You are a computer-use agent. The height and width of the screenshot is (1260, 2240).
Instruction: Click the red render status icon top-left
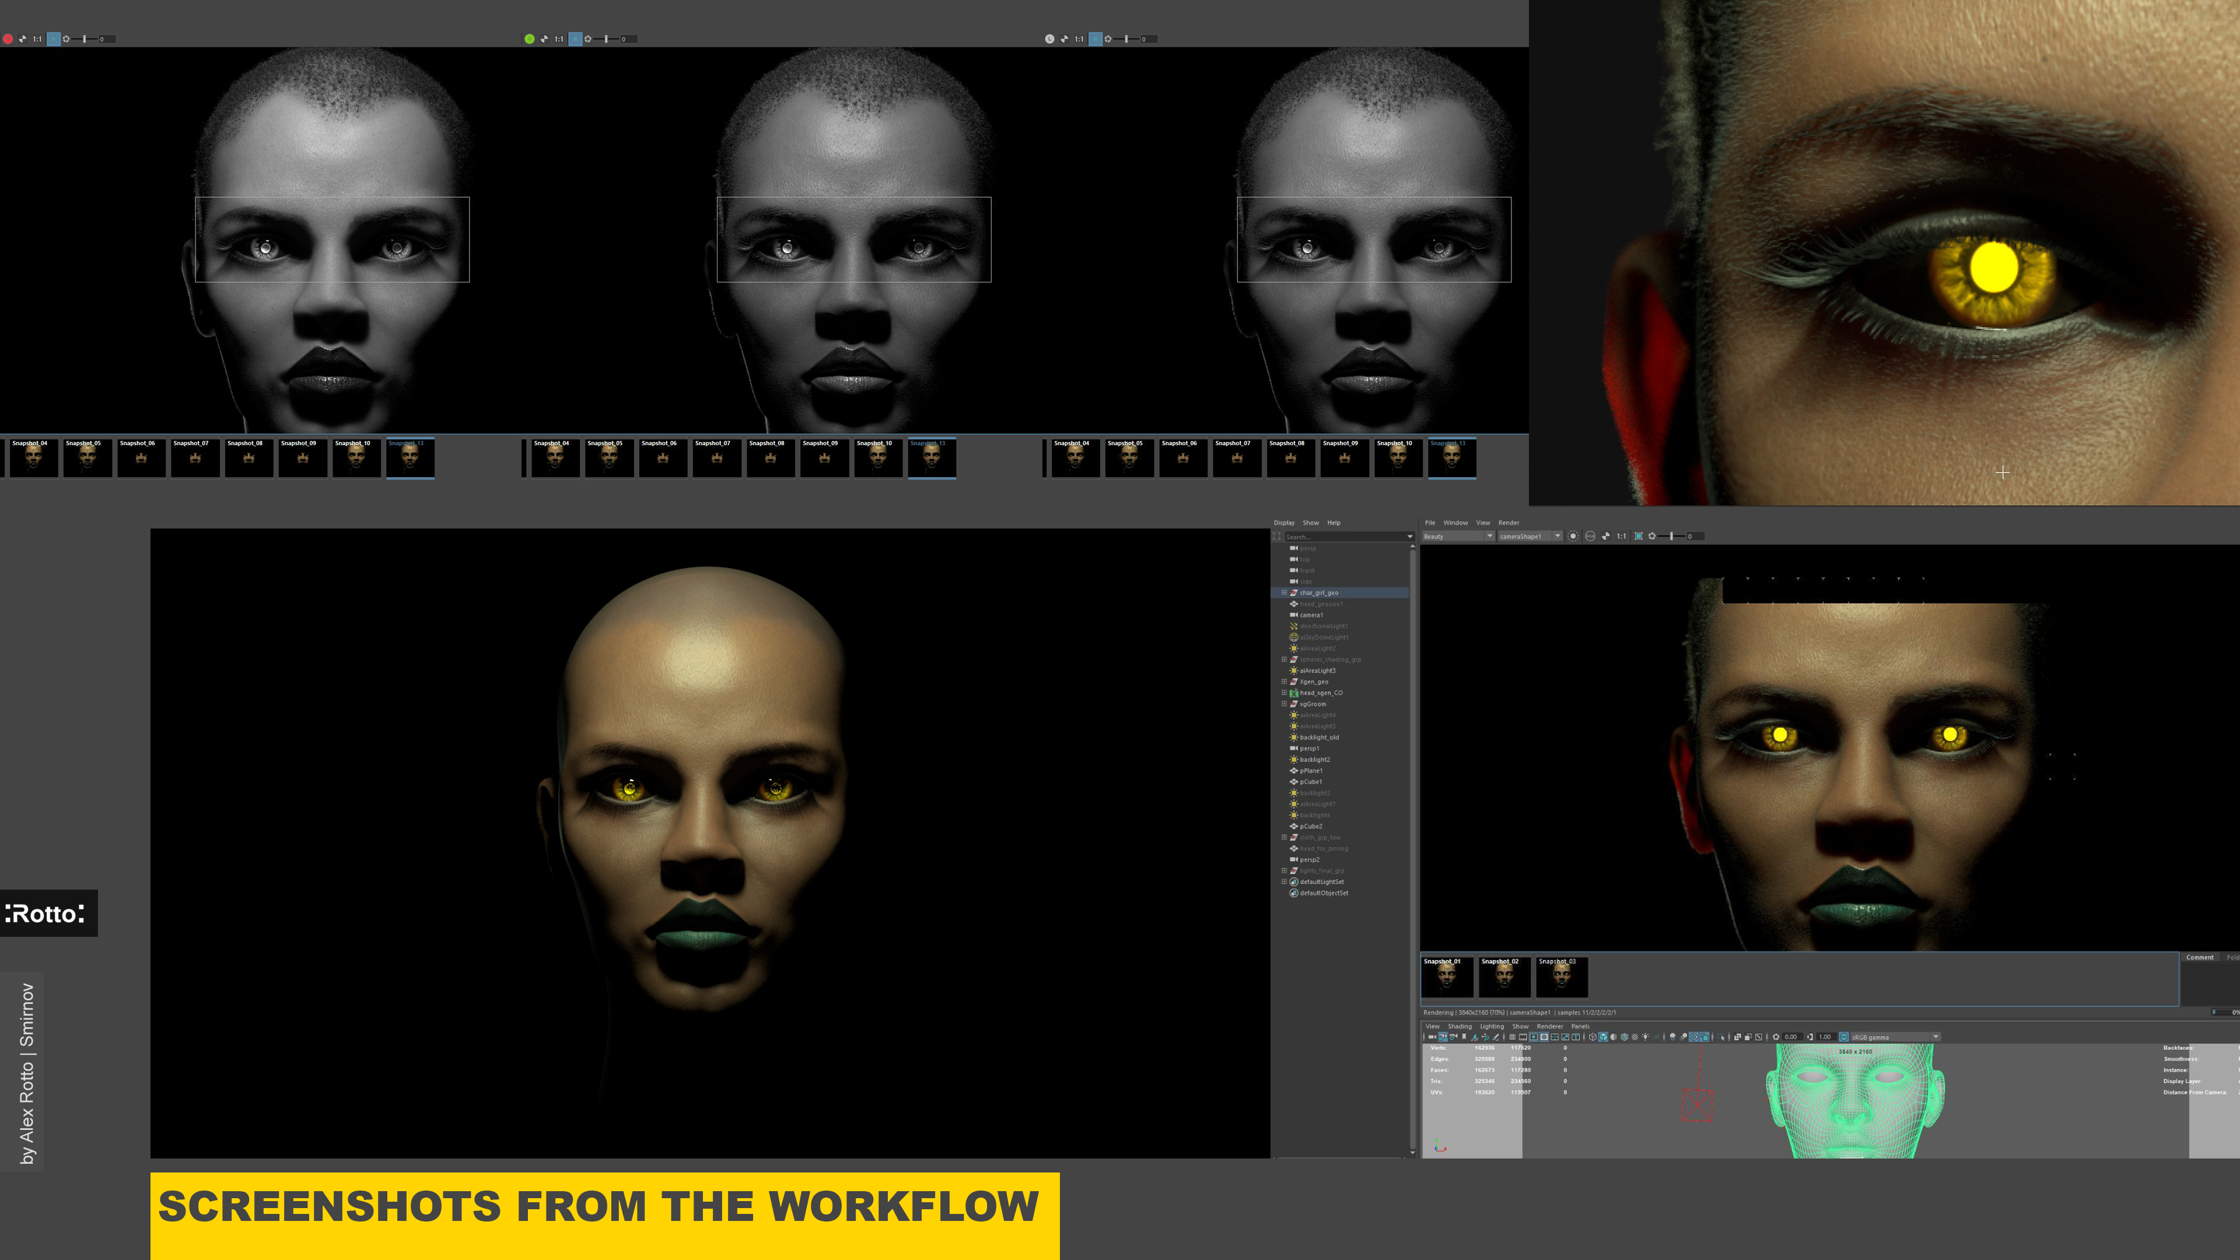8,39
